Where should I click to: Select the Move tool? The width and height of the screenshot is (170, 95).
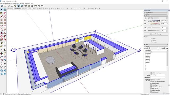[2, 33]
